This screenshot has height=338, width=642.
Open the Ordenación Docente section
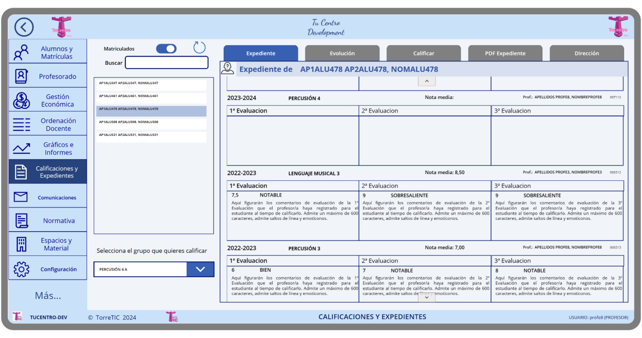click(x=48, y=124)
